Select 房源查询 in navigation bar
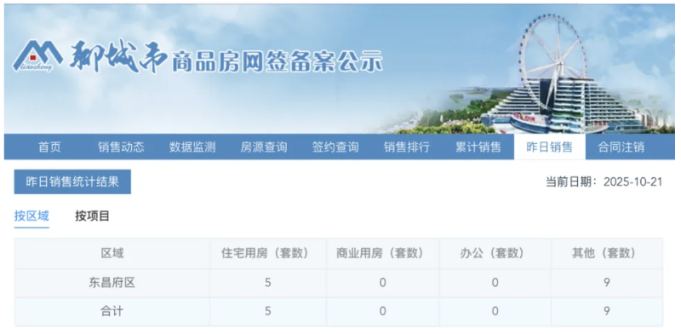Viewport: 681px width, 334px height. (x=264, y=147)
